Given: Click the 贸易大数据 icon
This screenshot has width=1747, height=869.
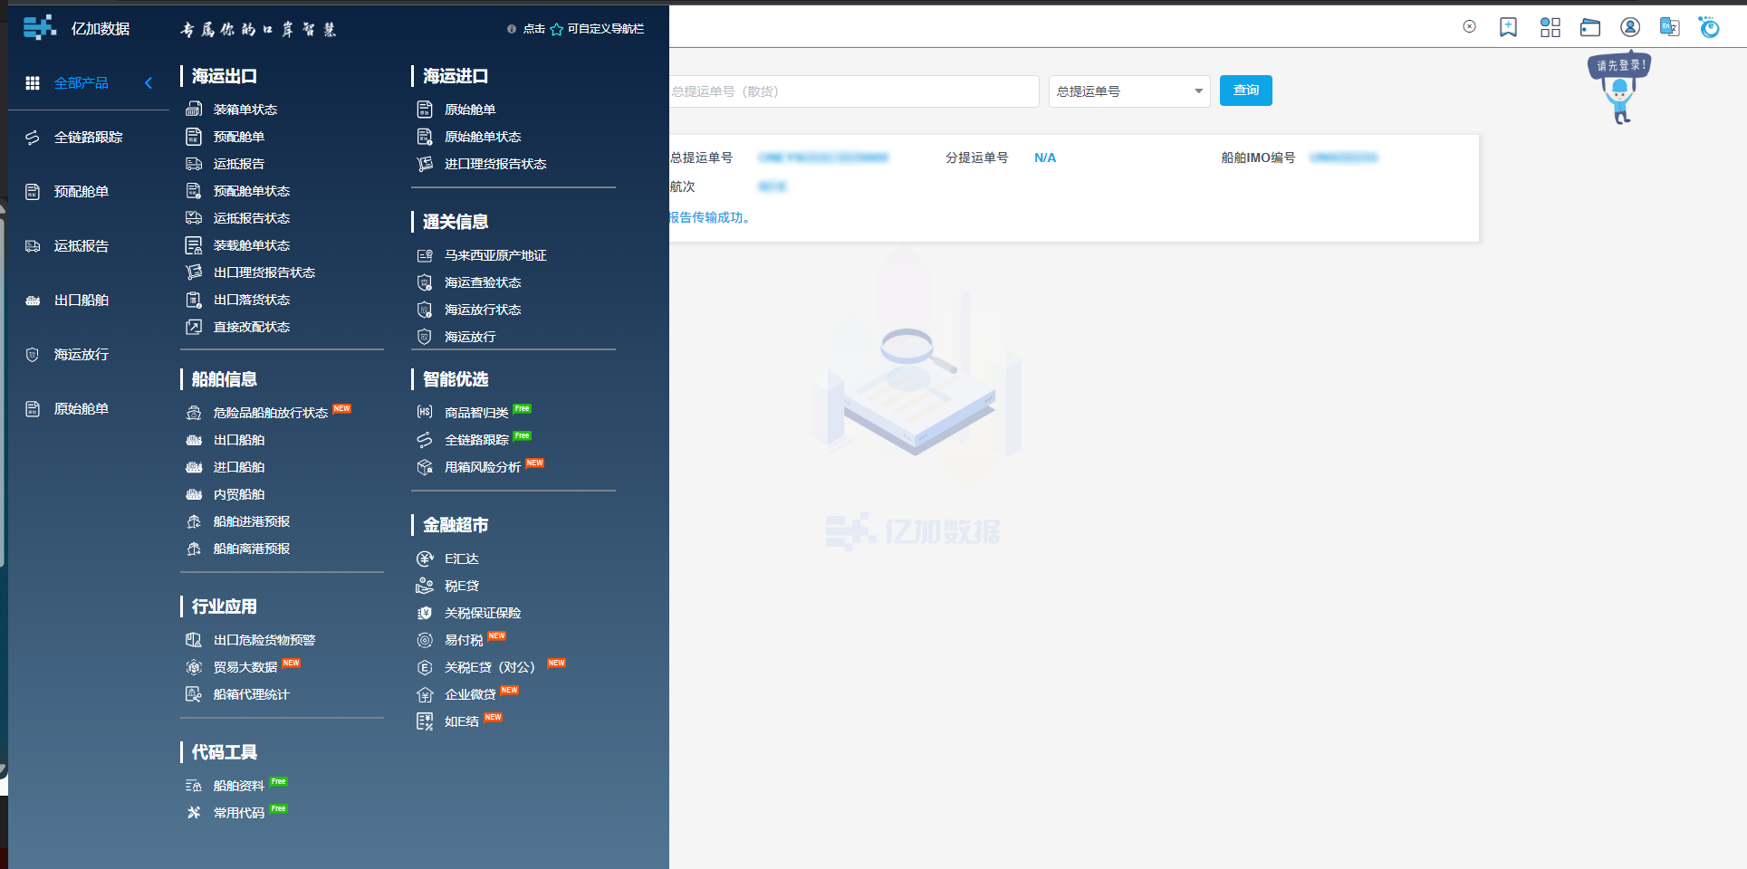Looking at the screenshot, I should (x=194, y=667).
